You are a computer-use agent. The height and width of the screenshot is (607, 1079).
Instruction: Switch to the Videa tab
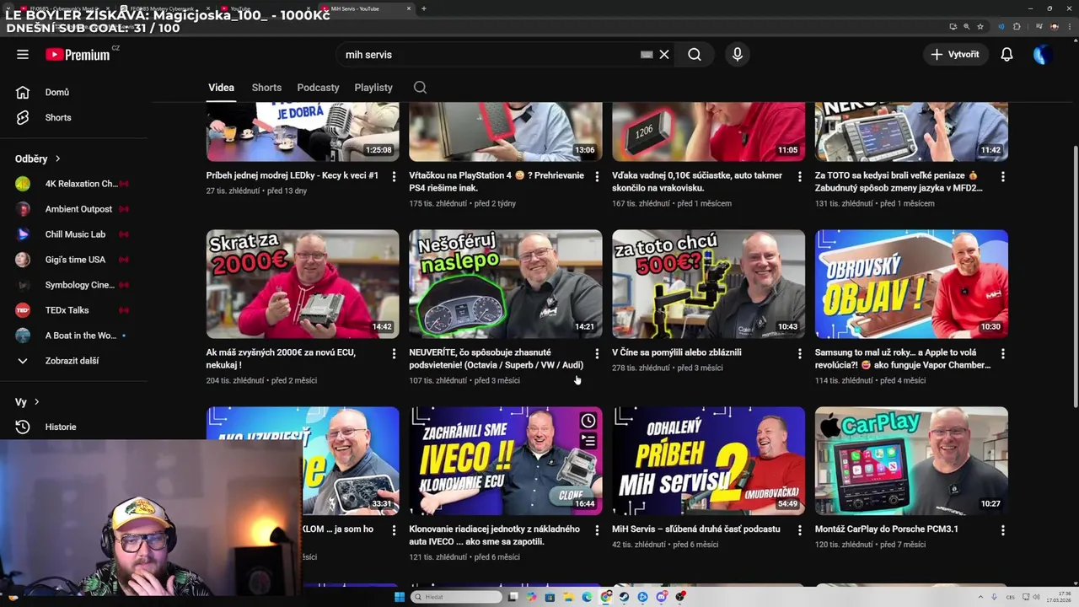point(221,88)
